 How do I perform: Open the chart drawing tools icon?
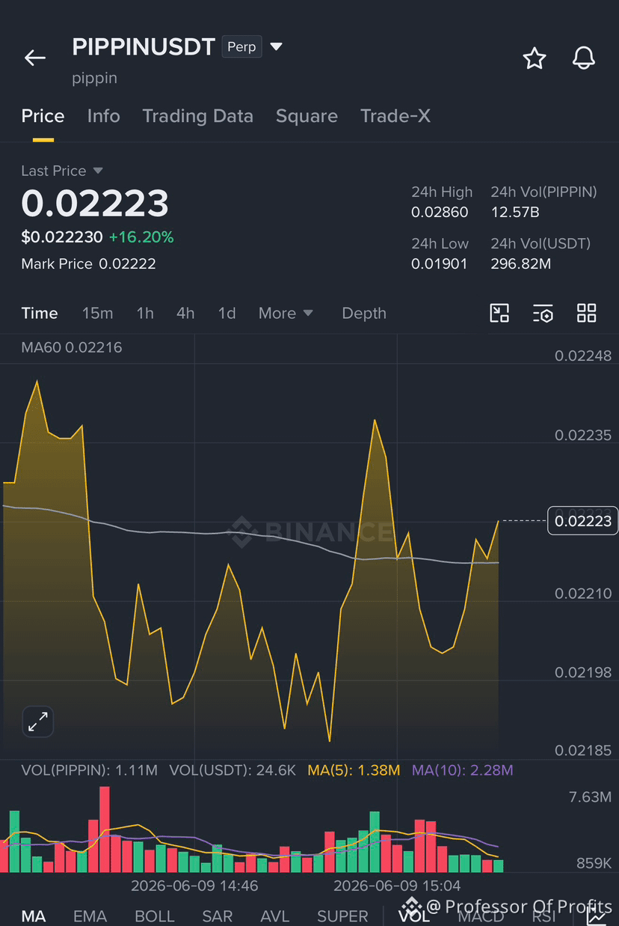point(499,313)
